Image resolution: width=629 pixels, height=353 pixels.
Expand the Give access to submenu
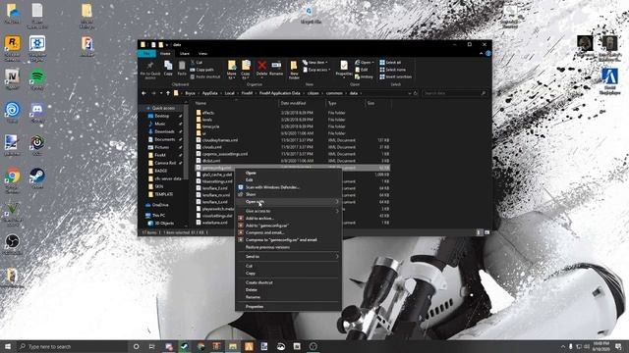[288, 211]
